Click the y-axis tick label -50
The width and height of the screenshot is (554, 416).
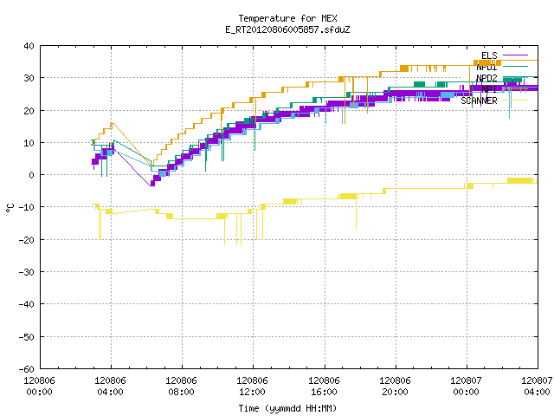tap(27, 337)
